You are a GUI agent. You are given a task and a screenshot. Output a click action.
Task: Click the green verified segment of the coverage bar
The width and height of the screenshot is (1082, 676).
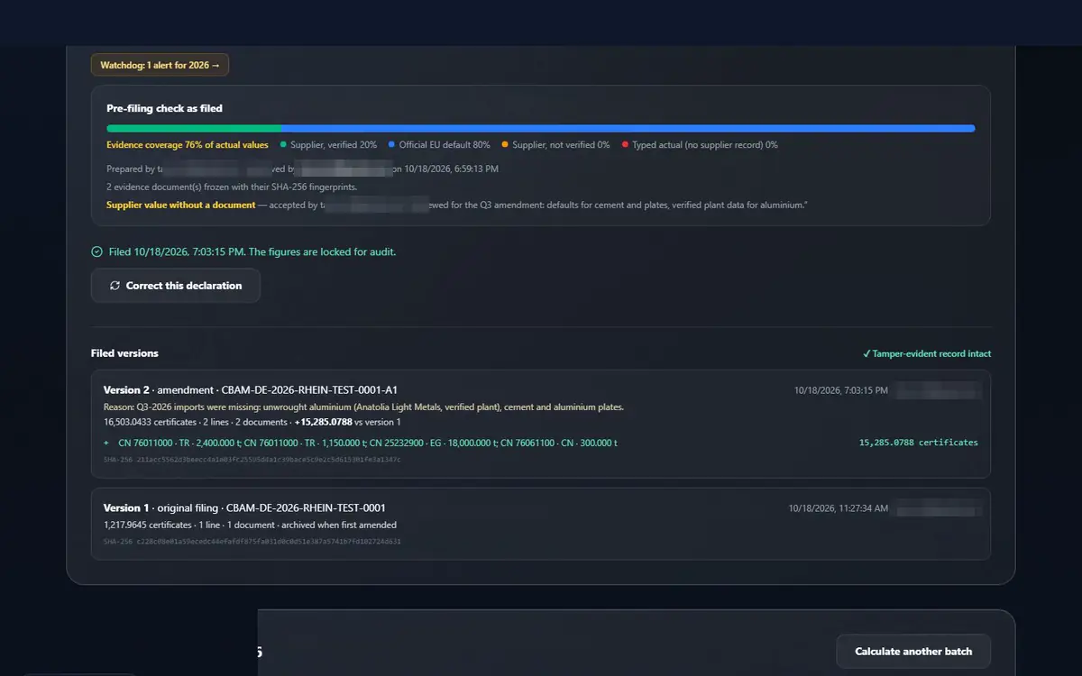[194, 129]
